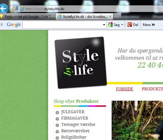Viewport: 163px width, 140px height.
Task: Click the Internet Explorer icon in address bar
Action: point(22,9)
